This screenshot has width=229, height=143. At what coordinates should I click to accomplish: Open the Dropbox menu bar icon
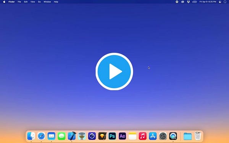click(189, 2)
